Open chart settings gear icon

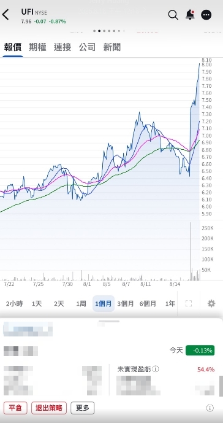coord(211,304)
